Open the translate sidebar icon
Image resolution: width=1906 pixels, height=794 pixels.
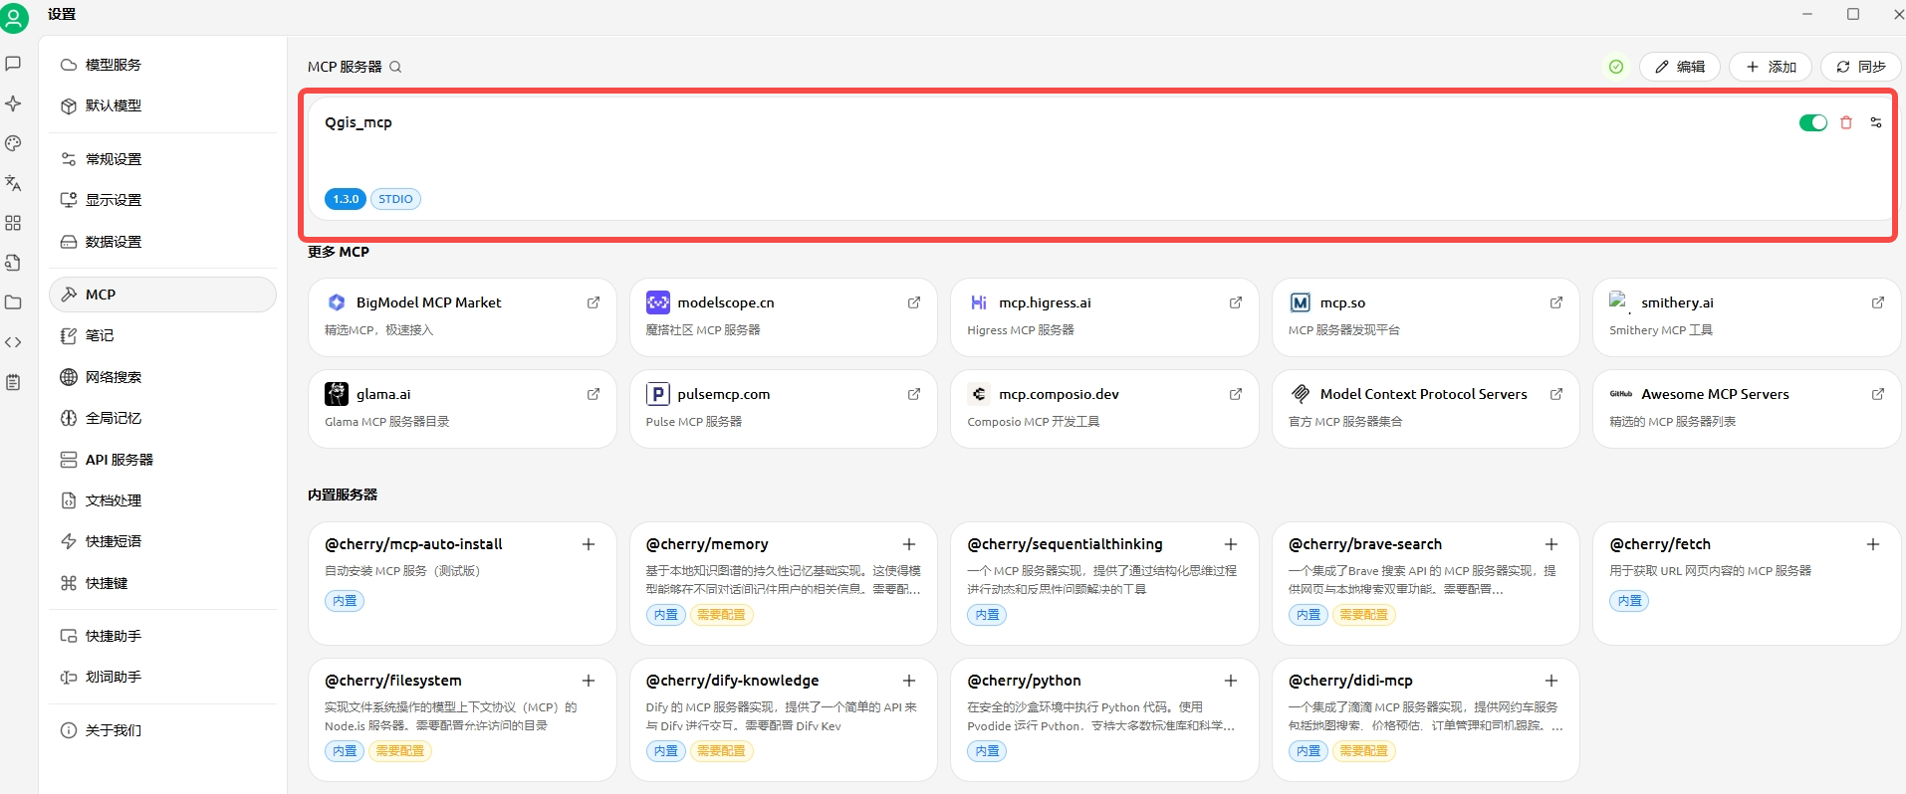[13, 183]
